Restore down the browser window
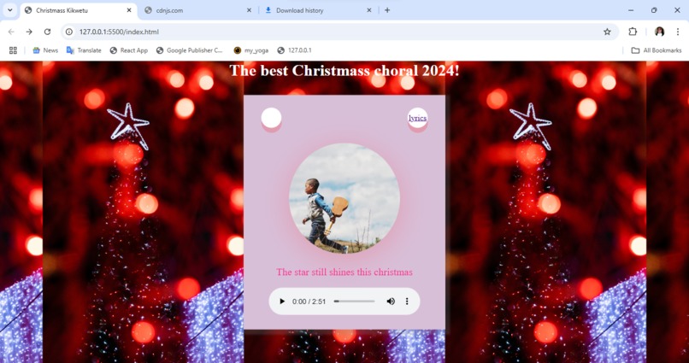Image resolution: width=689 pixels, height=363 pixels. [x=654, y=10]
